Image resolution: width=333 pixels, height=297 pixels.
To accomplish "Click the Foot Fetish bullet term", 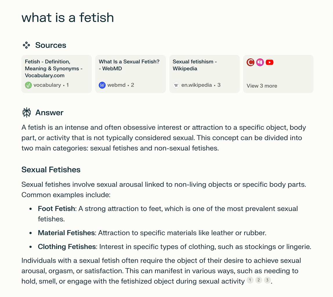I will (57, 209).
